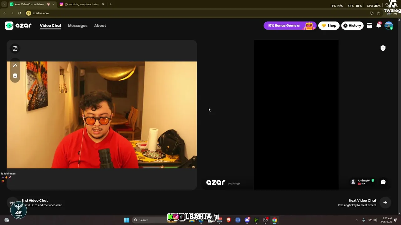Click Next Video Chat label

coord(362,201)
